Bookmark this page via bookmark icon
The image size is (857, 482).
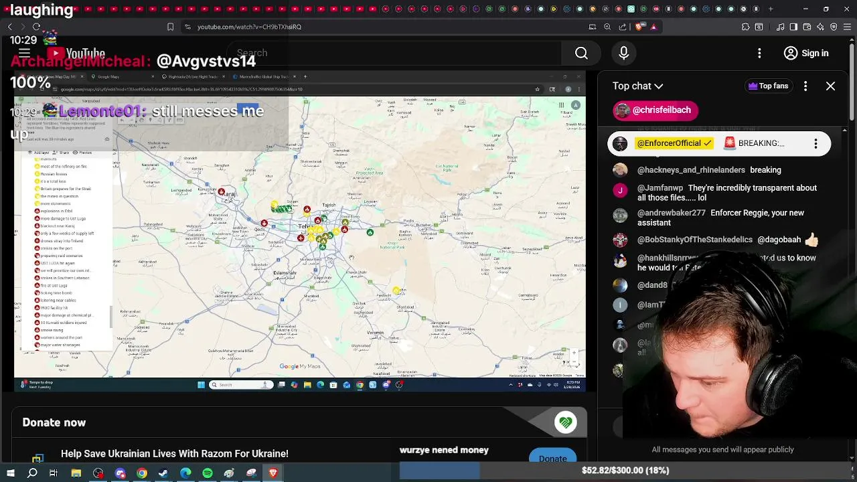(170, 27)
